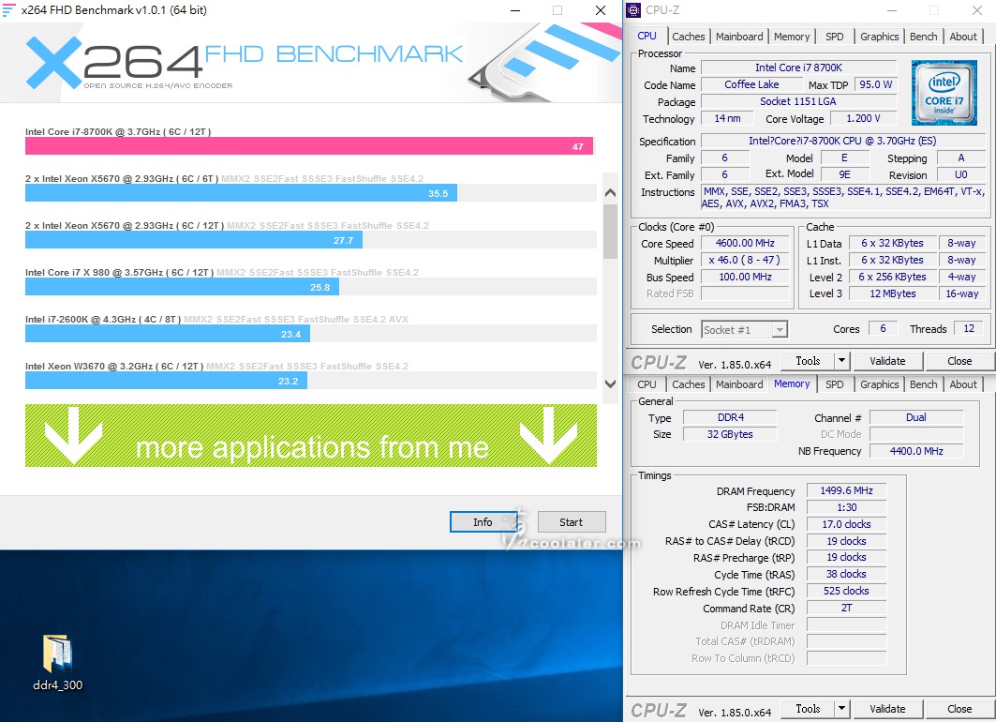Click the "4400.0 MHz" NB Frequency value
The height and width of the screenshot is (722, 996).
(x=916, y=451)
